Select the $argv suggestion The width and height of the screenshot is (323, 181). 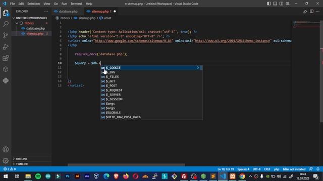pyautogui.click(x=151, y=108)
